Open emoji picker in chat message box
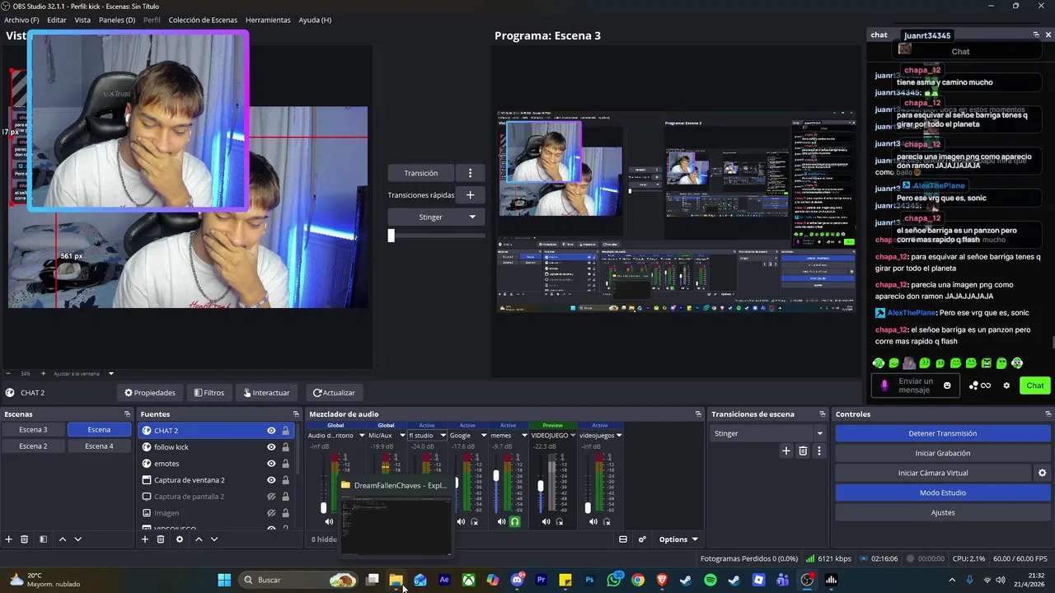 tap(947, 385)
